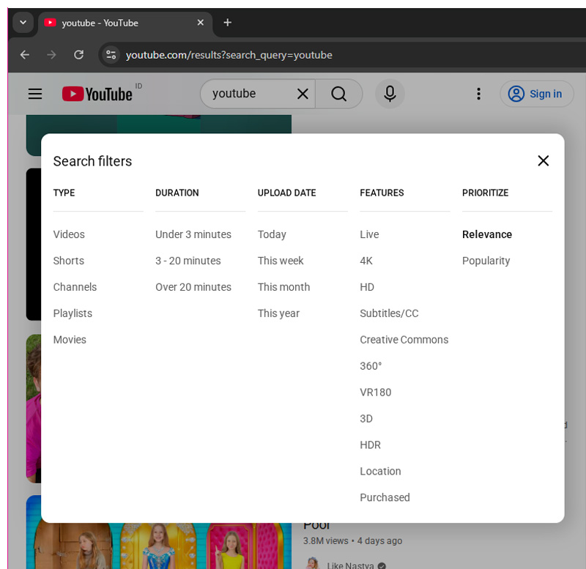Enable the HD features filter
The width and height of the screenshot is (586, 569).
[x=367, y=287]
